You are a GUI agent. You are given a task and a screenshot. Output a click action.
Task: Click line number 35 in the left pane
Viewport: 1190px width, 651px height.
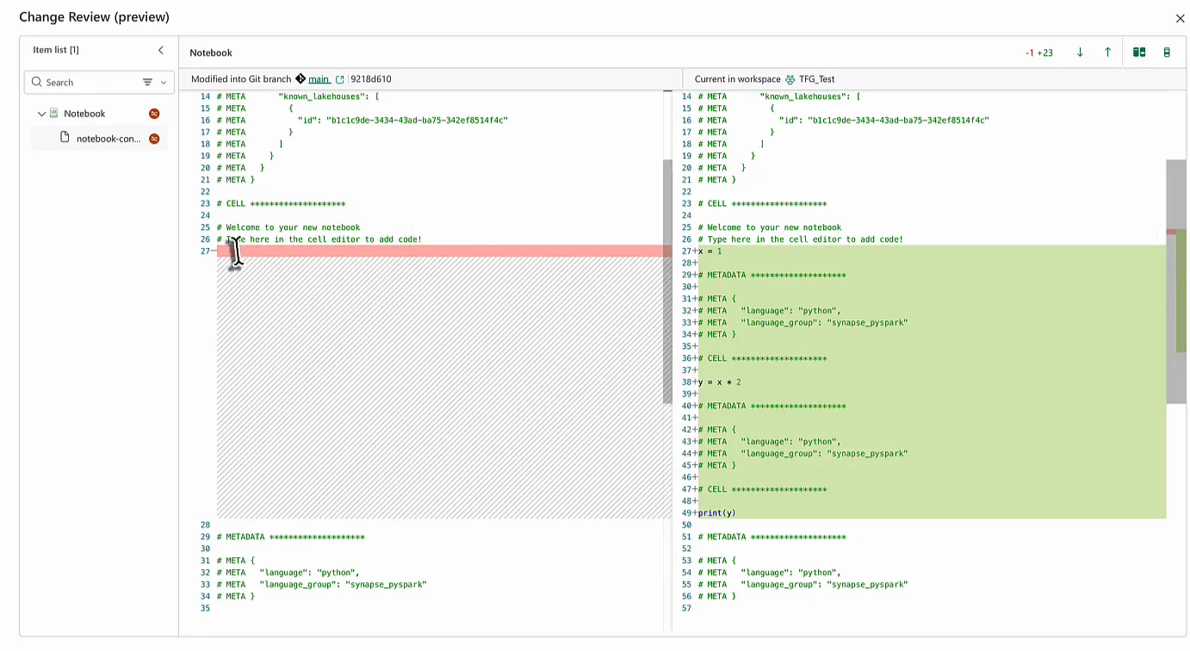coord(205,608)
